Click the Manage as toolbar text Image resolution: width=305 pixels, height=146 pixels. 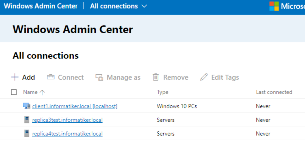coord(124,78)
